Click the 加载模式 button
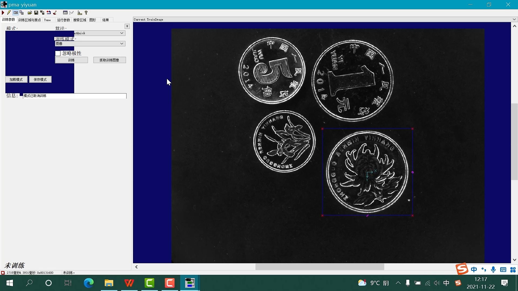This screenshot has height=291, width=518. pyautogui.click(x=16, y=79)
